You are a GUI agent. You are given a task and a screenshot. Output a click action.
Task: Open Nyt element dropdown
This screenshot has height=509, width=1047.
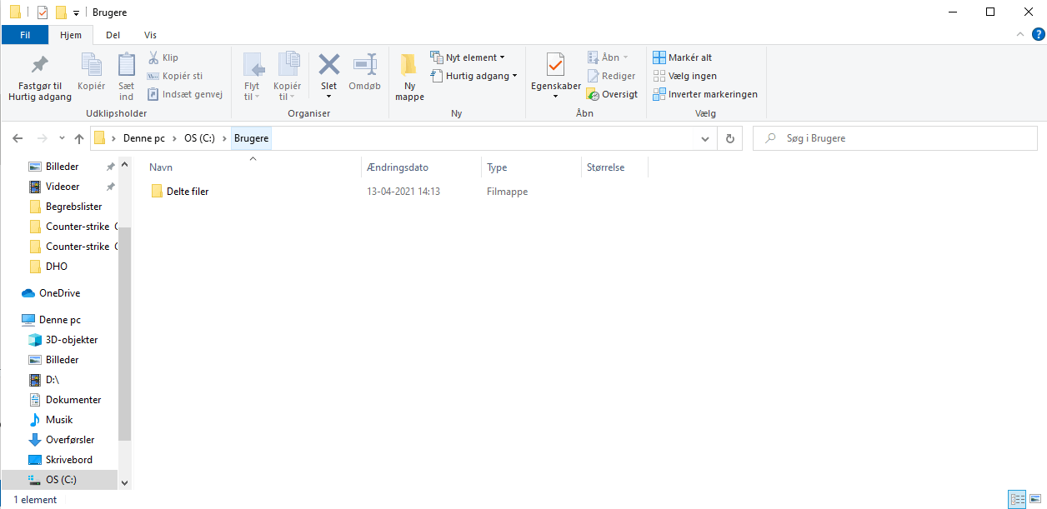coord(468,57)
